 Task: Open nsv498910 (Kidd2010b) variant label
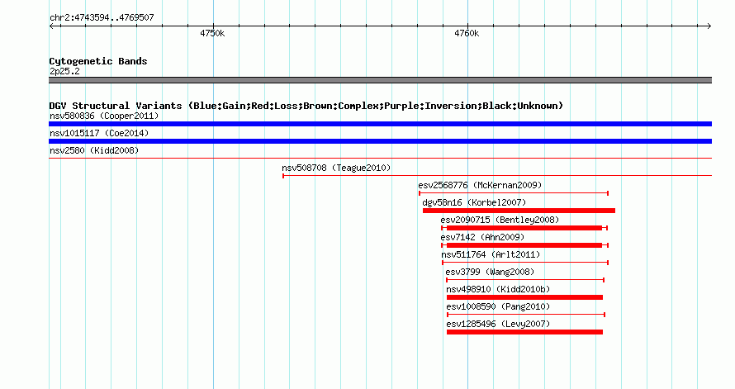pos(498,289)
